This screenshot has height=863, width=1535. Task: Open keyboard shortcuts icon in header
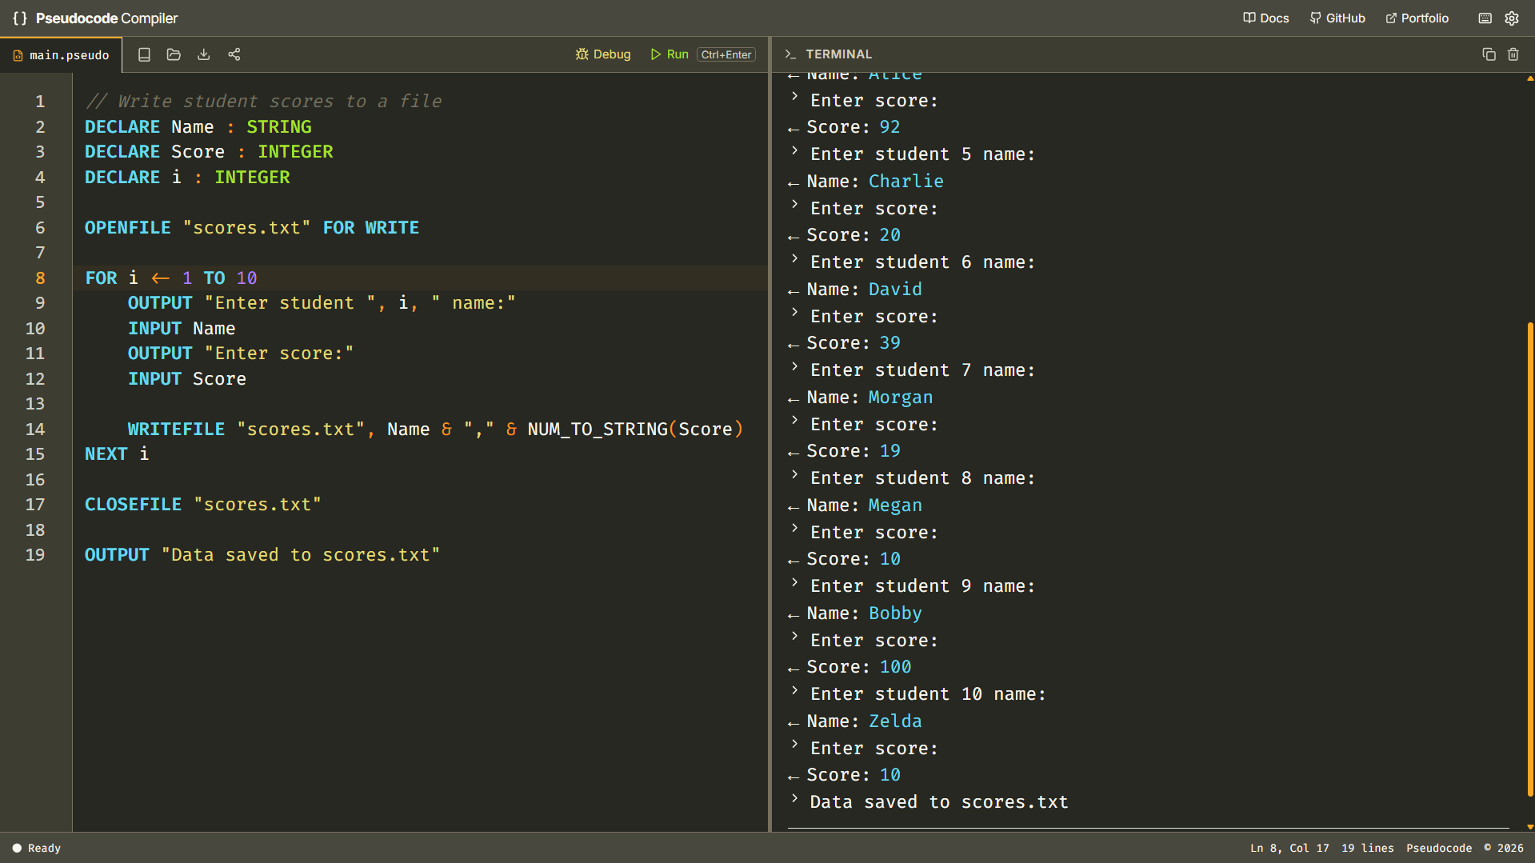1485,18
